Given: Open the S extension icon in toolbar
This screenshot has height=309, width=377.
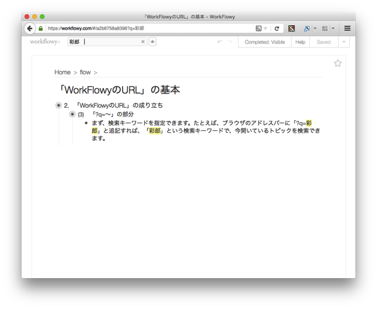Looking at the screenshot, I should [x=291, y=28].
